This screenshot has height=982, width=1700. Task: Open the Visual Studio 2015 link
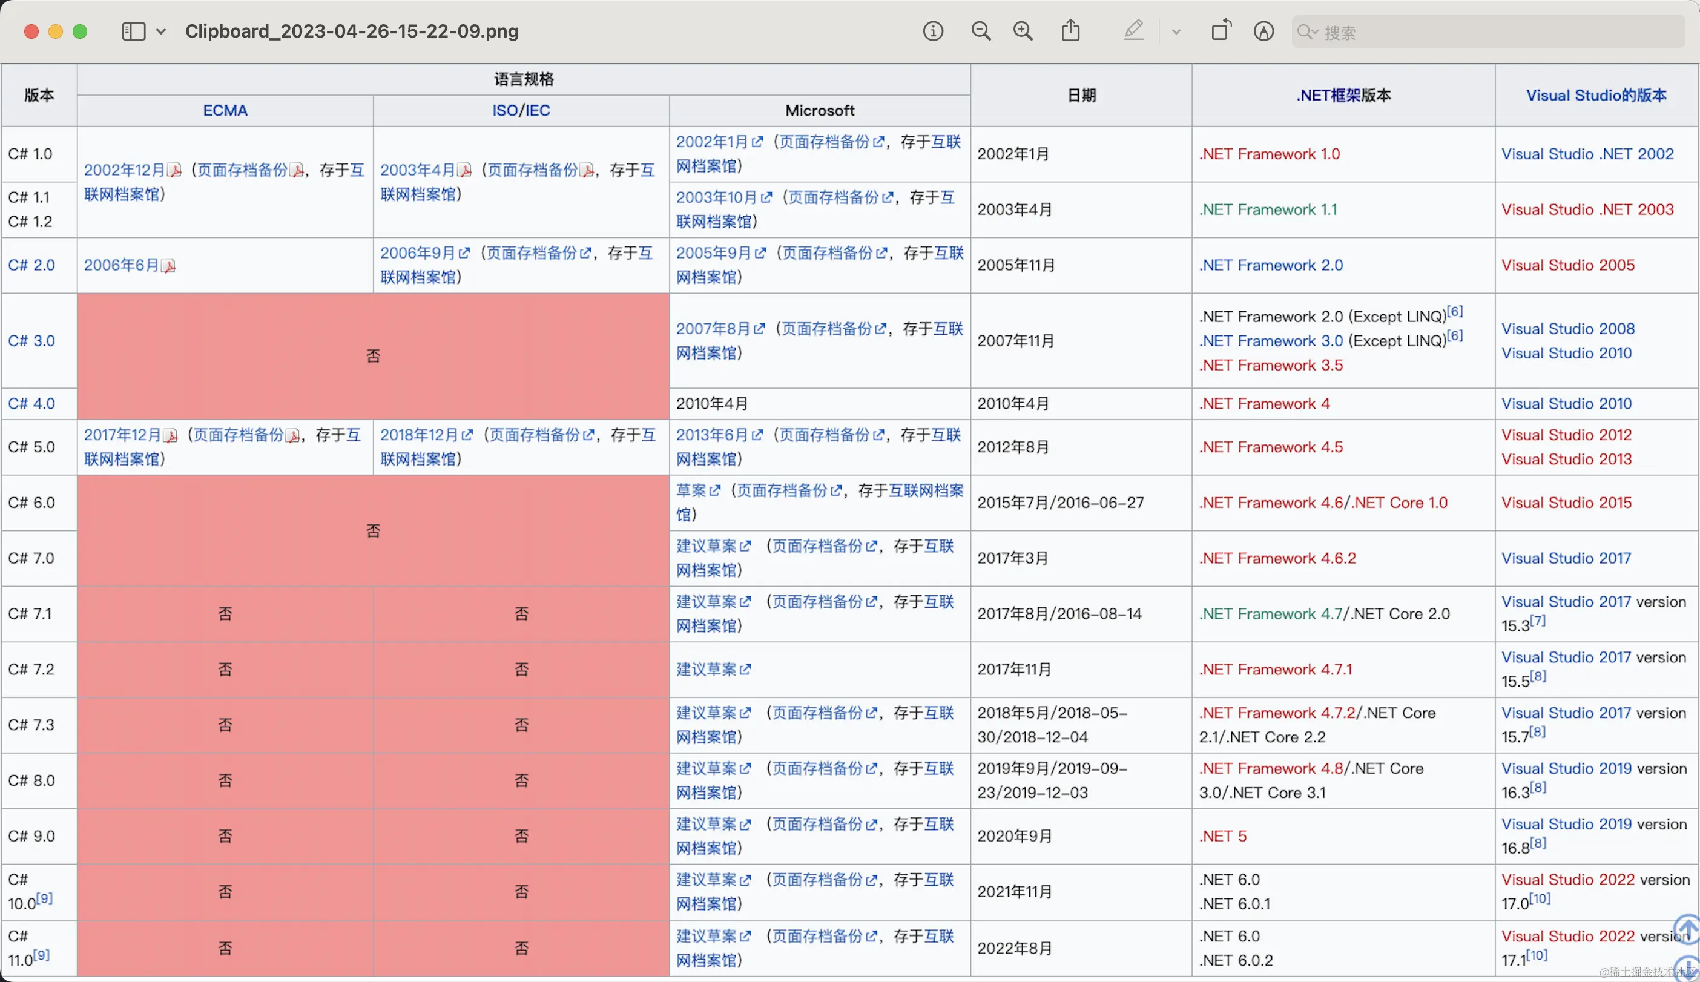click(1567, 502)
